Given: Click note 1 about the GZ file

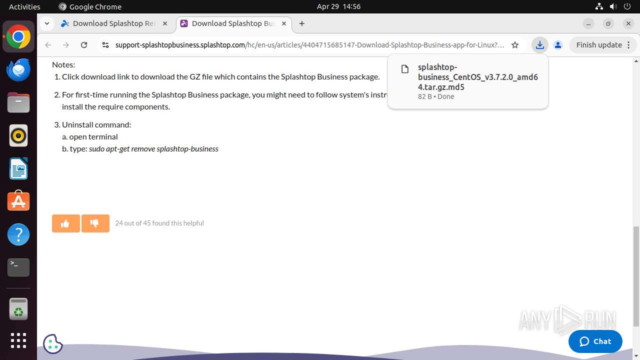Looking at the screenshot, I should [x=217, y=76].
